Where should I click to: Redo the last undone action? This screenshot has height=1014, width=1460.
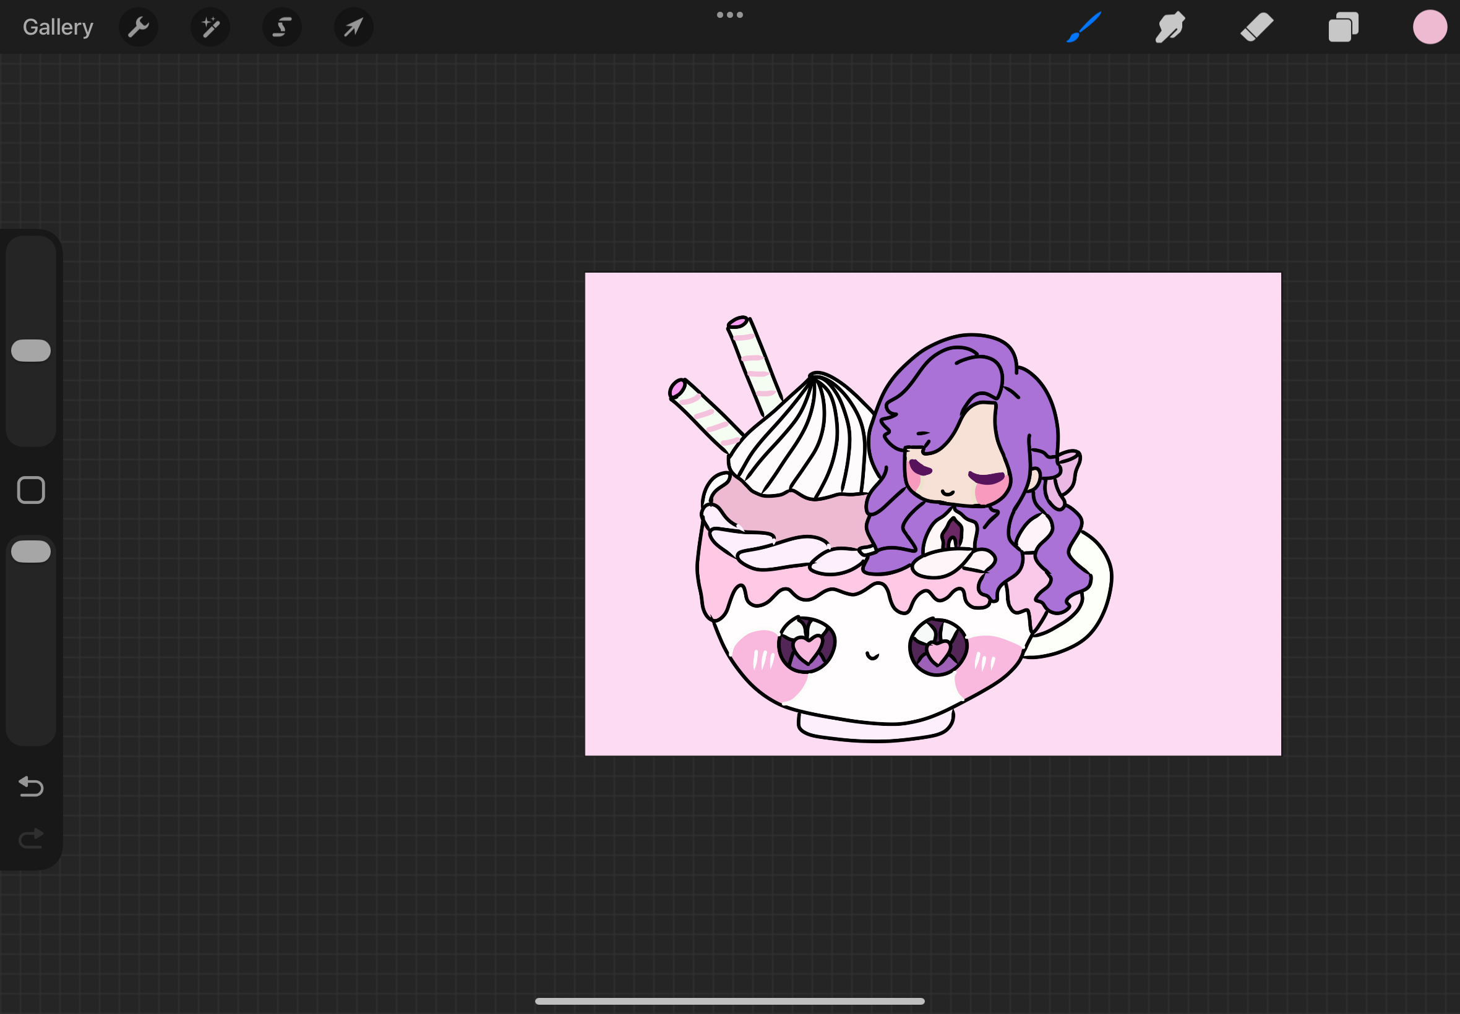(x=31, y=838)
